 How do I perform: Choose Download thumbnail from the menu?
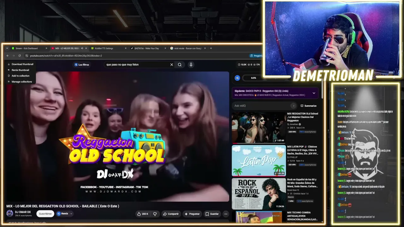(x=20, y=64)
